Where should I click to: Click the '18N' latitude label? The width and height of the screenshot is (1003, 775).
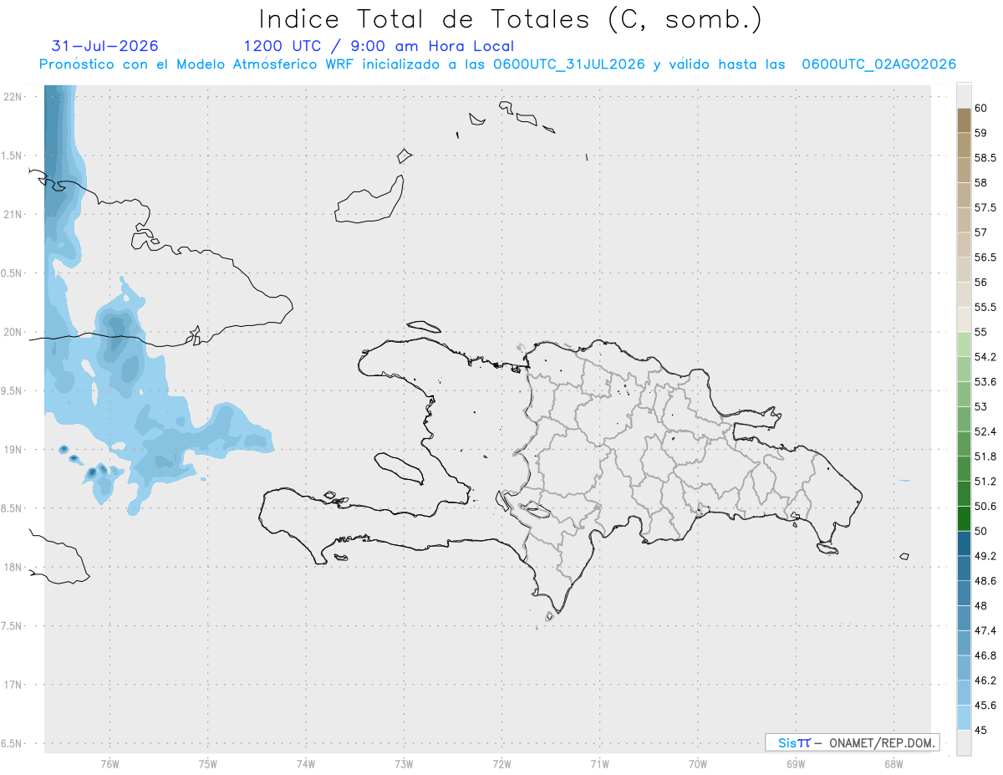13,567
